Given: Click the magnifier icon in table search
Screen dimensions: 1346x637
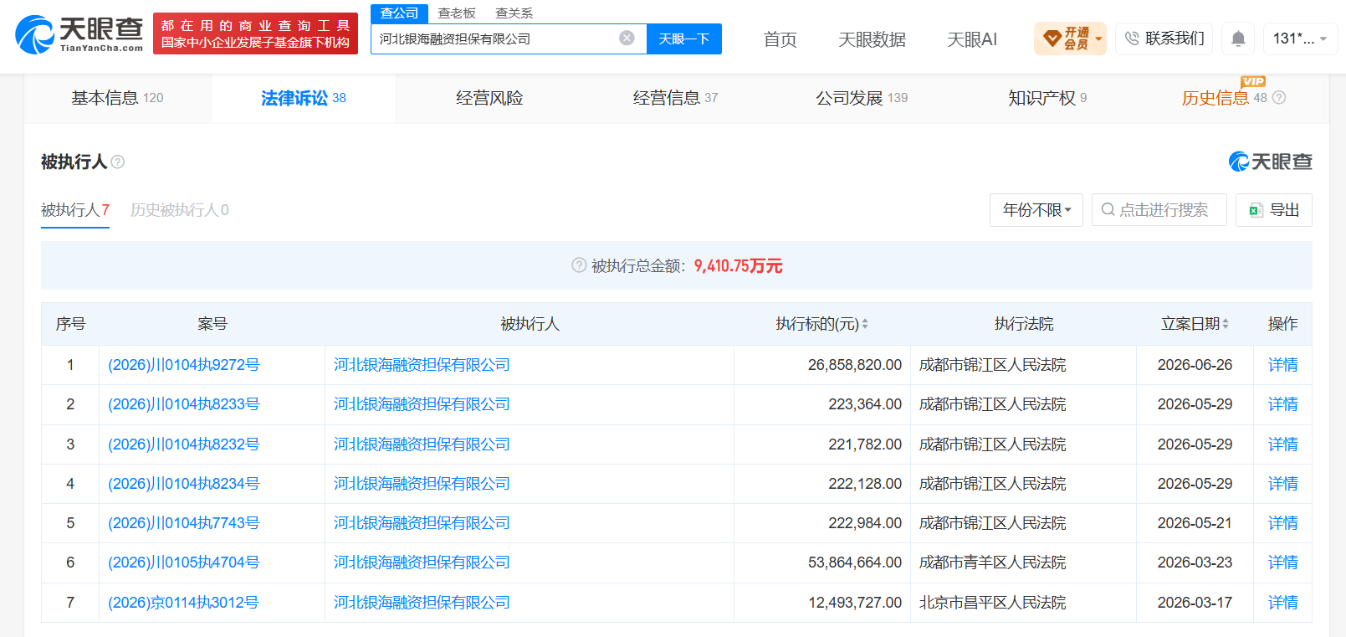Looking at the screenshot, I should click(x=1108, y=210).
